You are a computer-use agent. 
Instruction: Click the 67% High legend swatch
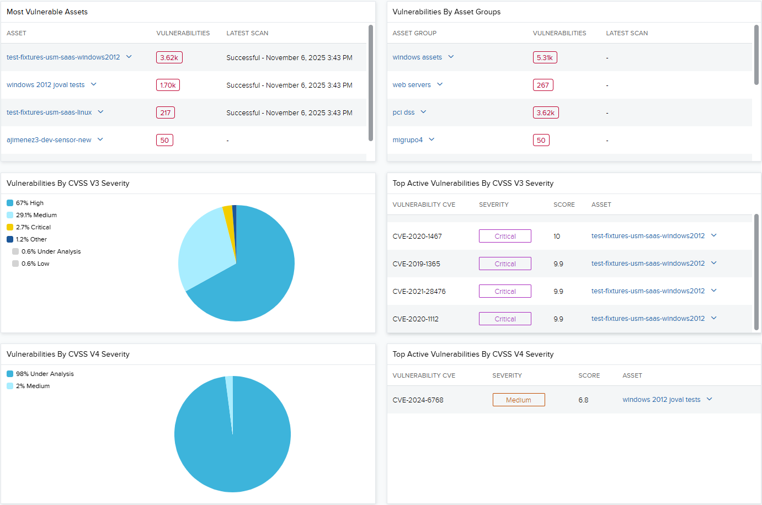(10, 203)
